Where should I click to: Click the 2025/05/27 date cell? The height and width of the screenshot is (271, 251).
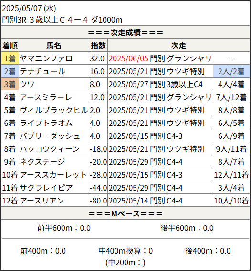128,84
